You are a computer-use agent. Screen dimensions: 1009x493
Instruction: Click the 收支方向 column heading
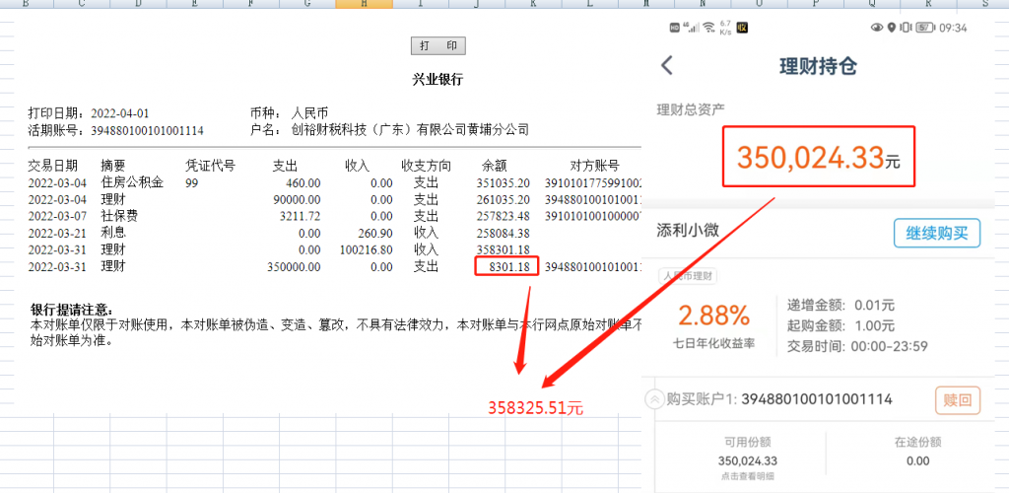click(426, 166)
